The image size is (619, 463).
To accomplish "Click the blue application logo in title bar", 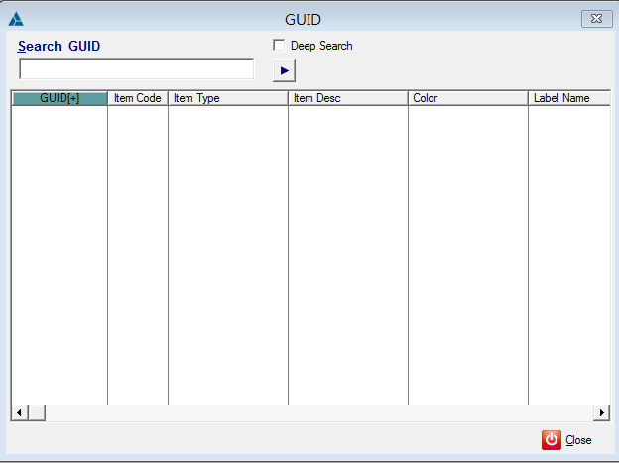I will 16,19.
